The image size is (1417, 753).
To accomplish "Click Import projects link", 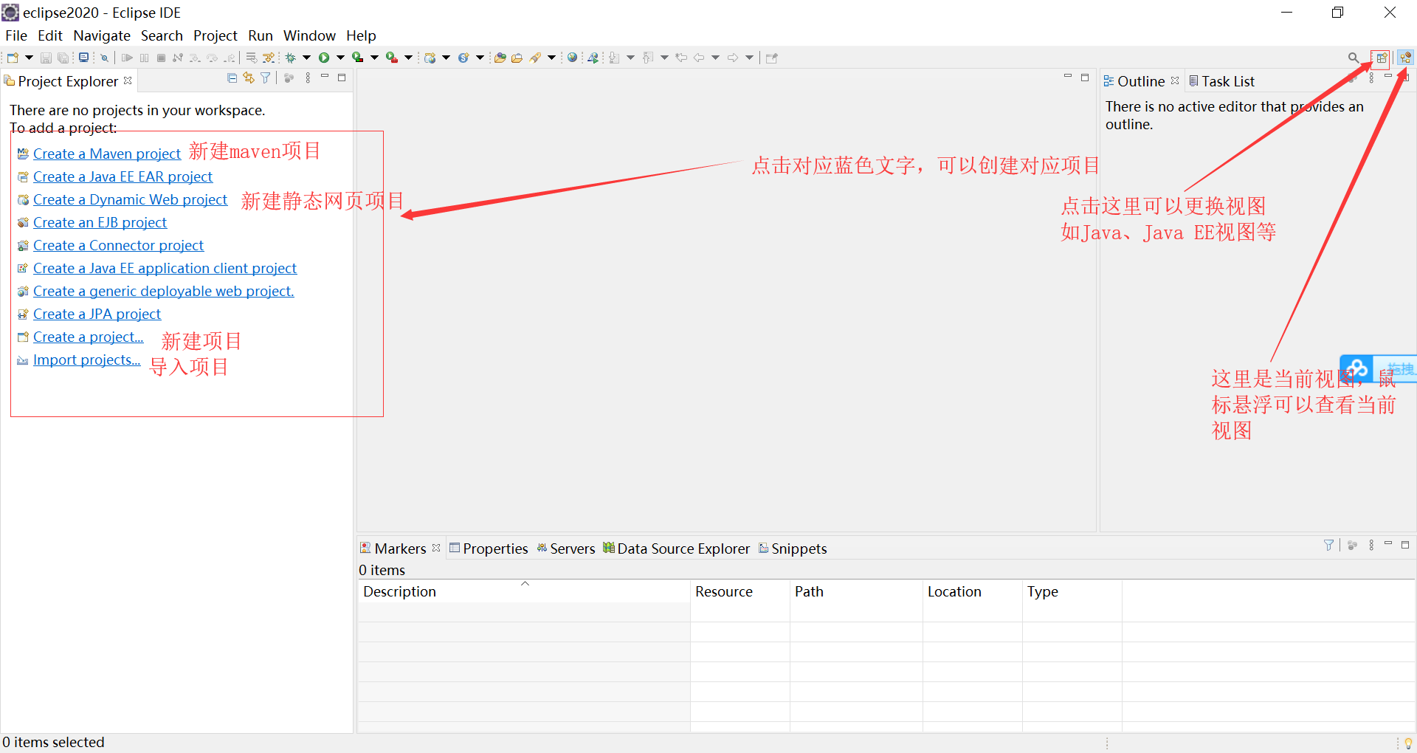I will (86, 360).
